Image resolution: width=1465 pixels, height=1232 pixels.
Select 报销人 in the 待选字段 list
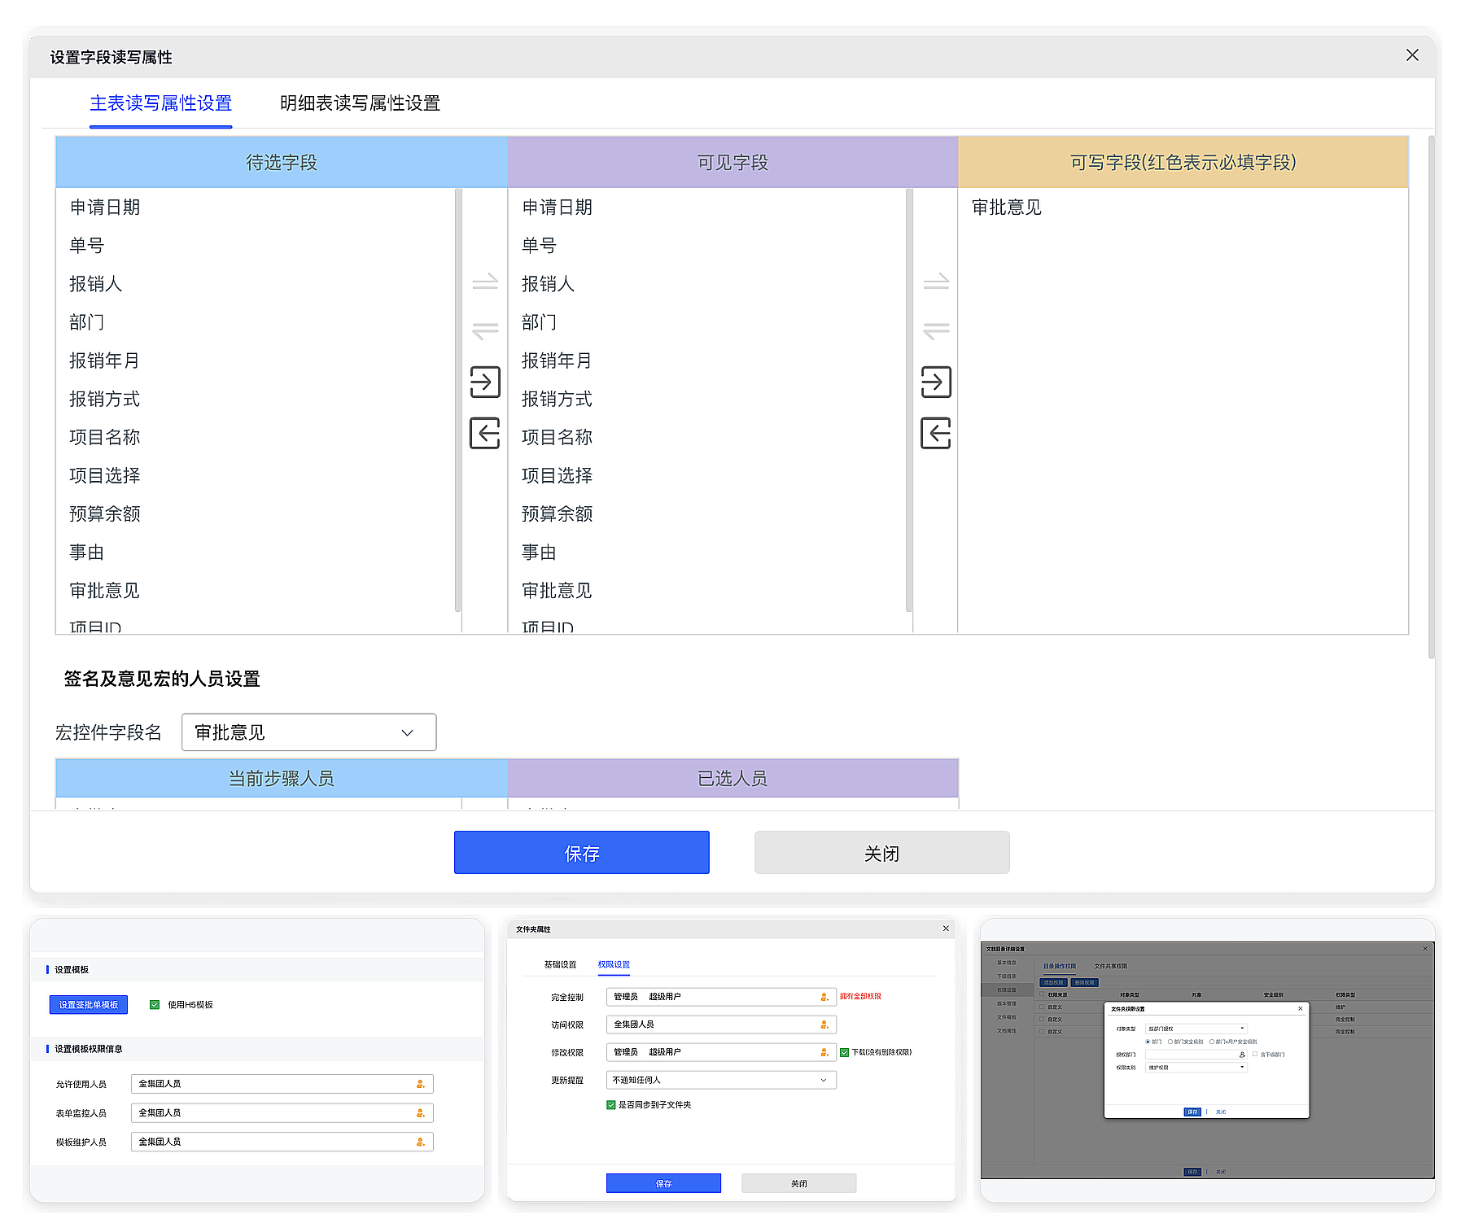click(x=94, y=283)
